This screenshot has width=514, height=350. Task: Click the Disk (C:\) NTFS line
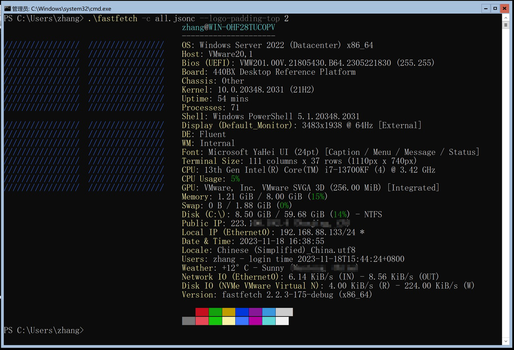282,214
